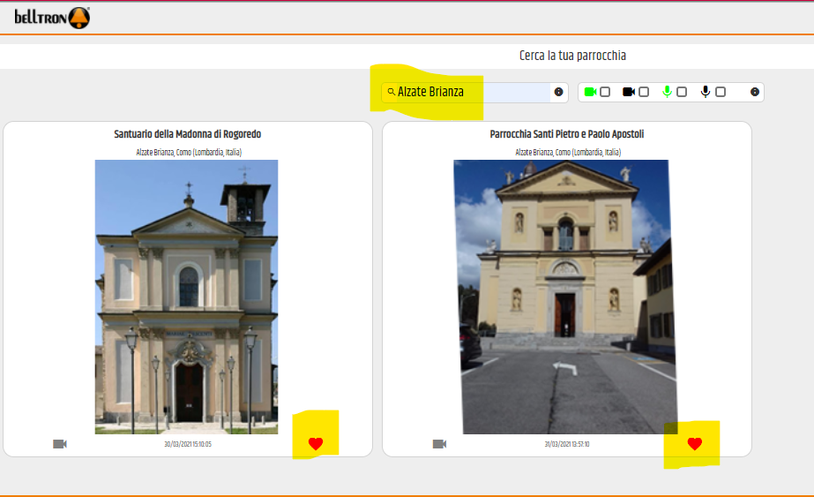Click camera icon under the Santi Pietro e Paolo card
The width and height of the screenshot is (814, 497).
(439, 444)
